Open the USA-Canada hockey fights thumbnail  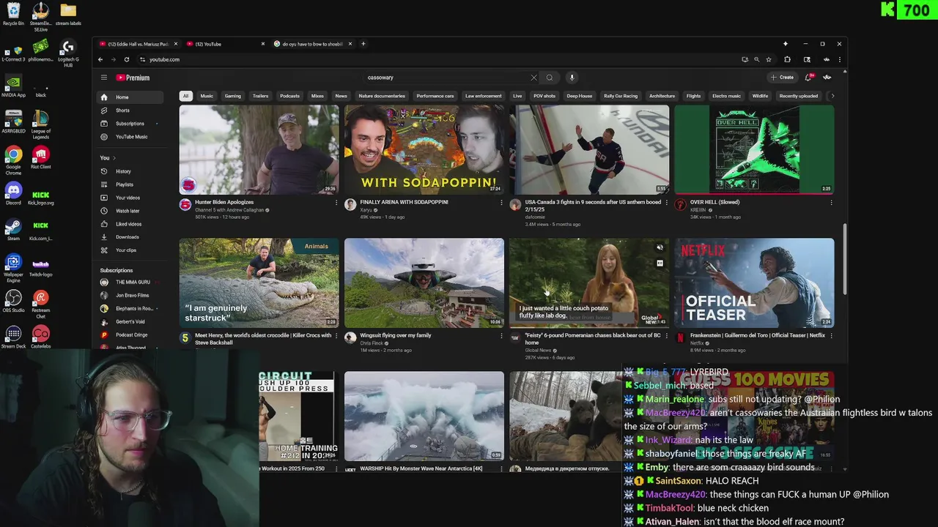click(589, 149)
